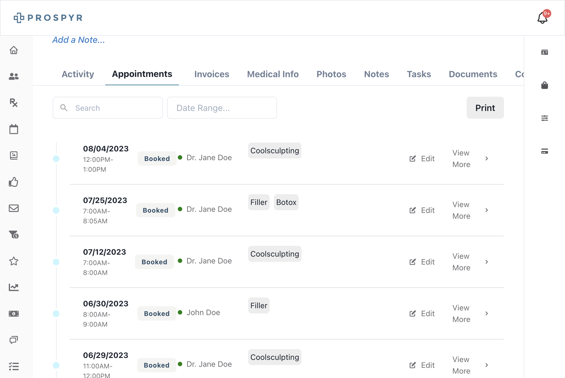Open the Photos tab
The width and height of the screenshot is (565, 378).
pyautogui.click(x=331, y=74)
